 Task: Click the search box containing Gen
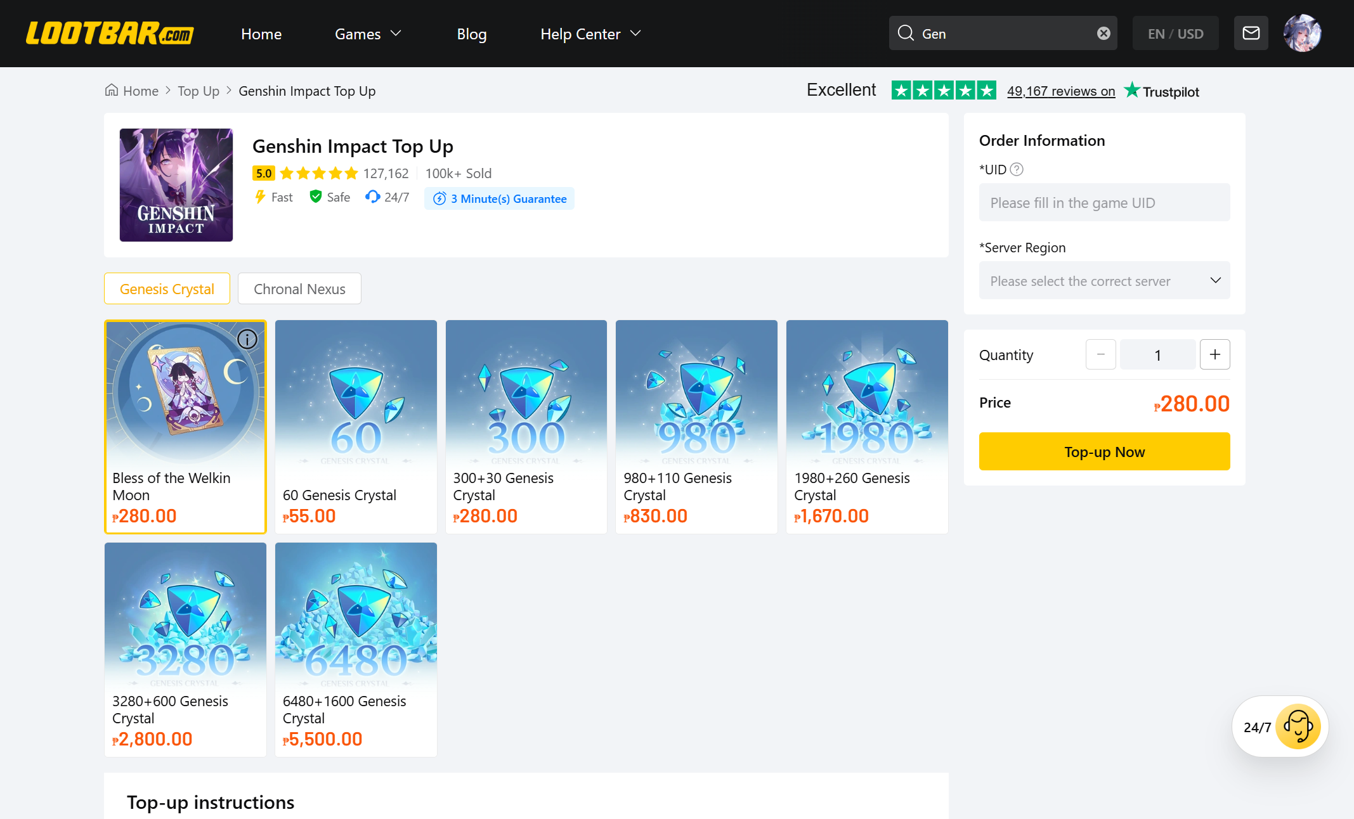pyautogui.click(x=1003, y=33)
